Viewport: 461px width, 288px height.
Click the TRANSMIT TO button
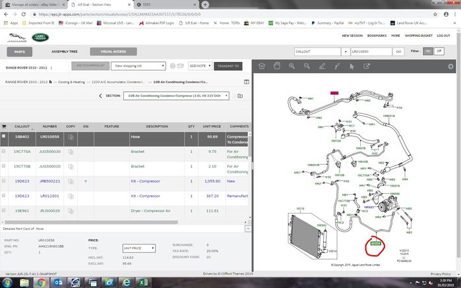tap(228, 66)
